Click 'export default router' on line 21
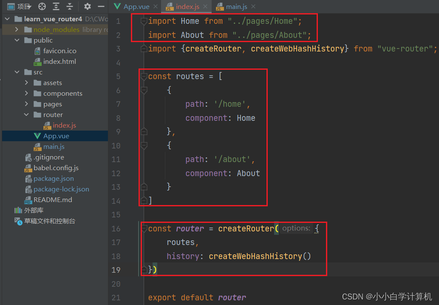 coord(197,297)
